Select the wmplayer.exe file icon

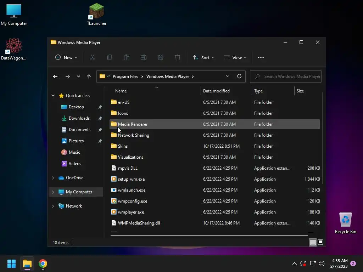(x=114, y=212)
